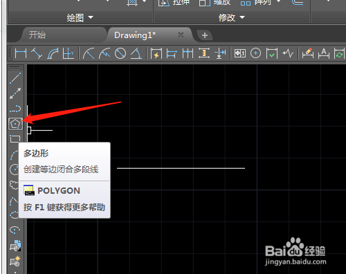346x274 pixels.
Task: Click the Dimension Edit tool
Action: [308, 53]
